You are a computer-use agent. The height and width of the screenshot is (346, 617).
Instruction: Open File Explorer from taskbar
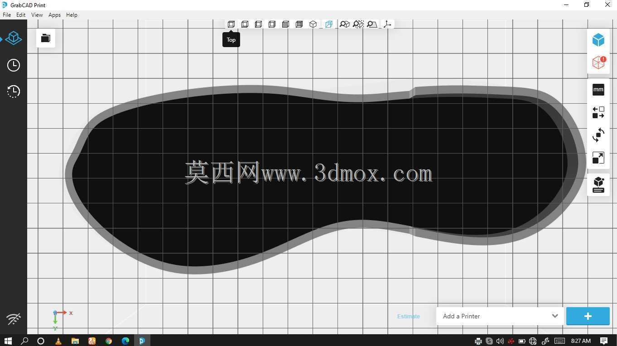[x=75, y=341]
